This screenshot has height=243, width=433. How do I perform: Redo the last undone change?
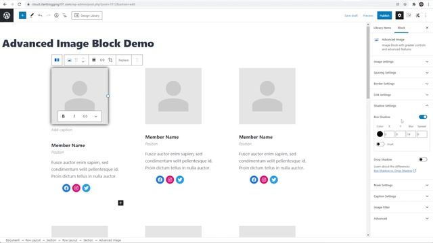pos(48,16)
